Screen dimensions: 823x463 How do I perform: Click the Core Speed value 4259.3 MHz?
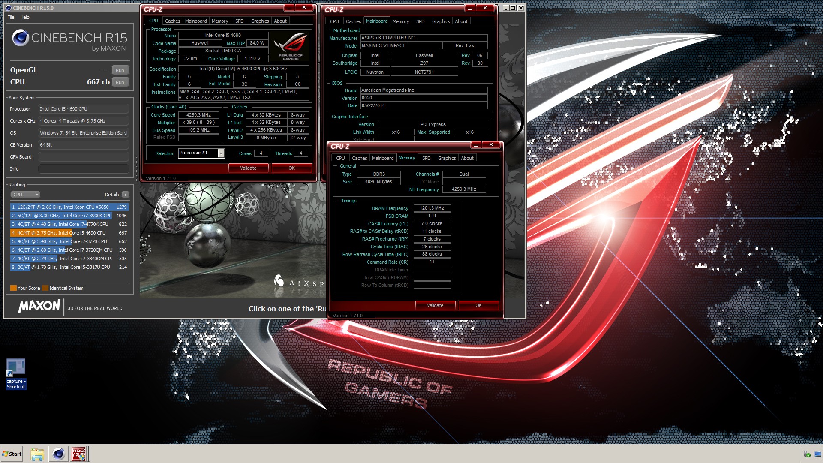click(x=199, y=115)
